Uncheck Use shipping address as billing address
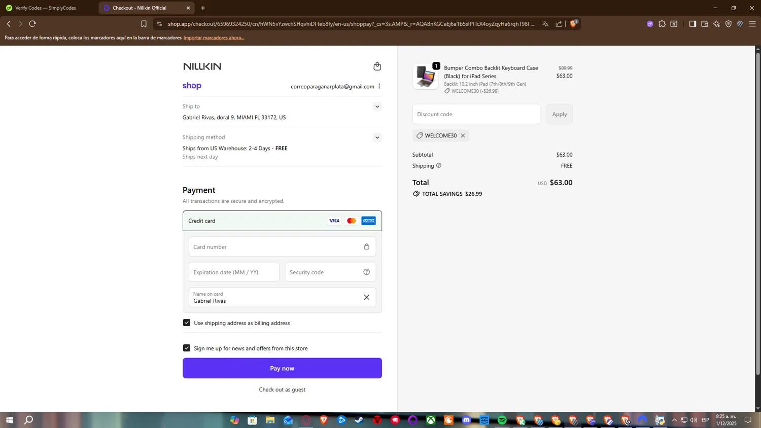This screenshot has height=428, width=761. 187,323
